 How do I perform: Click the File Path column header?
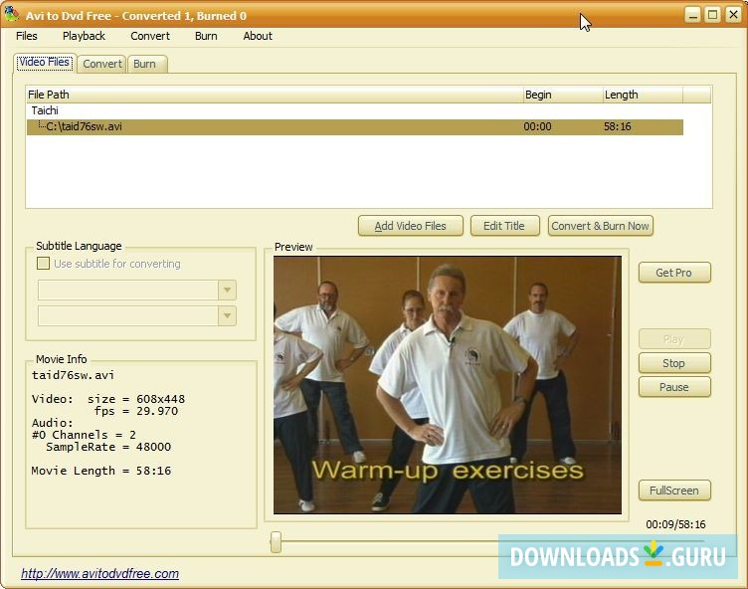click(x=275, y=95)
